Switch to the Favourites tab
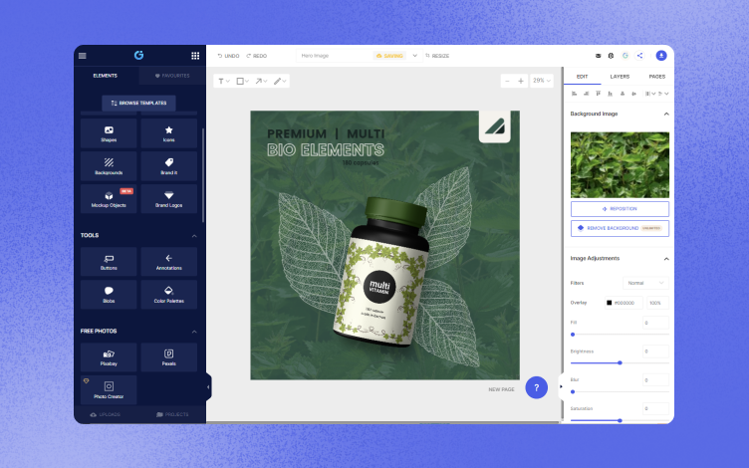Image resolution: width=749 pixels, height=468 pixels. tap(172, 76)
